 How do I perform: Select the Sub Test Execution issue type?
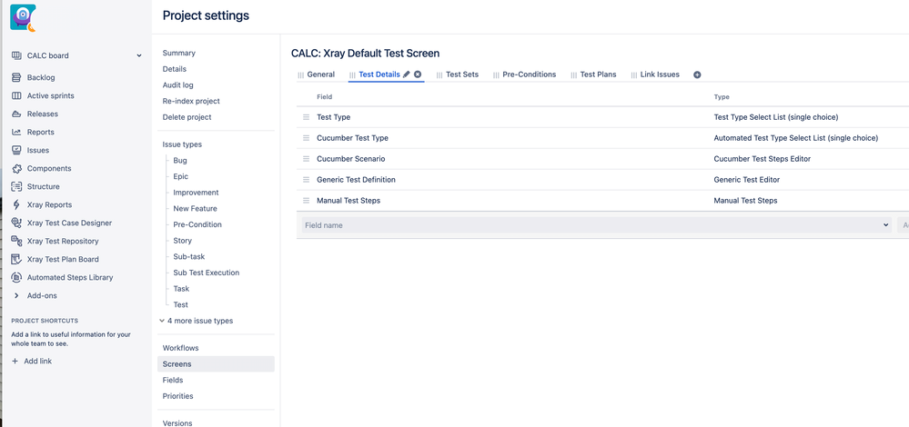tap(206, 273)
